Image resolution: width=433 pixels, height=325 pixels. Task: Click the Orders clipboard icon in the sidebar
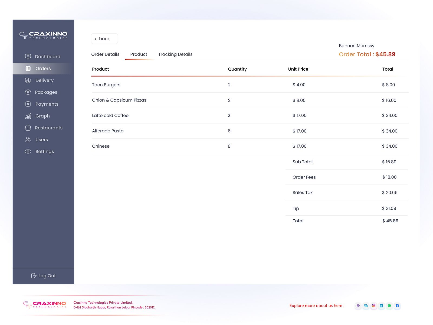pyautogui.click(x=28, y=68)
